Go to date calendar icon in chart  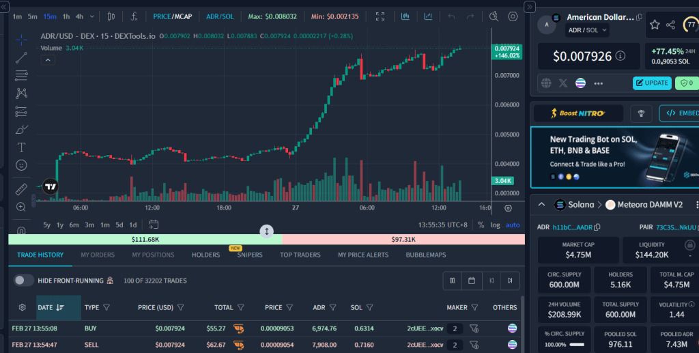pyautogui.click(x=154, y=225)
